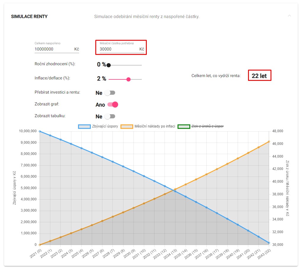
Task: Click the Měsíční náklady po inflaci legend text
Action: coord(154,126)
